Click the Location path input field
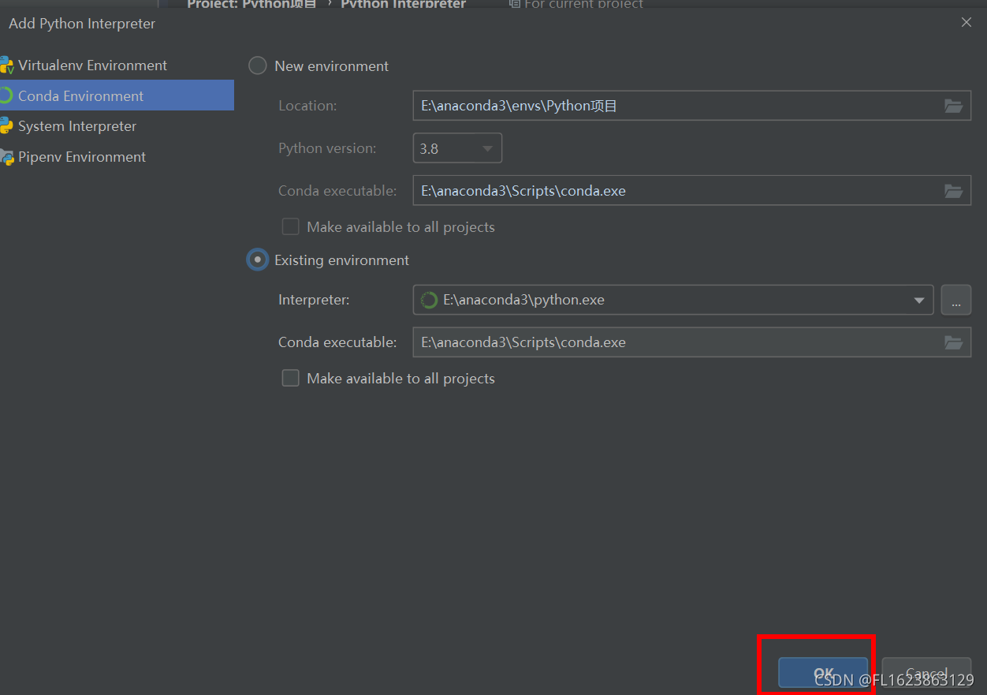Viewport: 987px width, 695px height. [691, 106]
